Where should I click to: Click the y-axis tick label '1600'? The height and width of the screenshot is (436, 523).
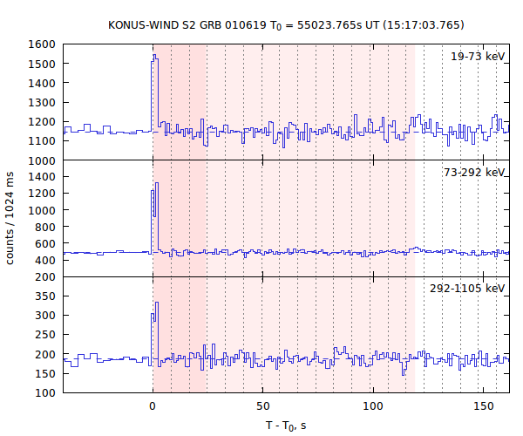point(42,44)
